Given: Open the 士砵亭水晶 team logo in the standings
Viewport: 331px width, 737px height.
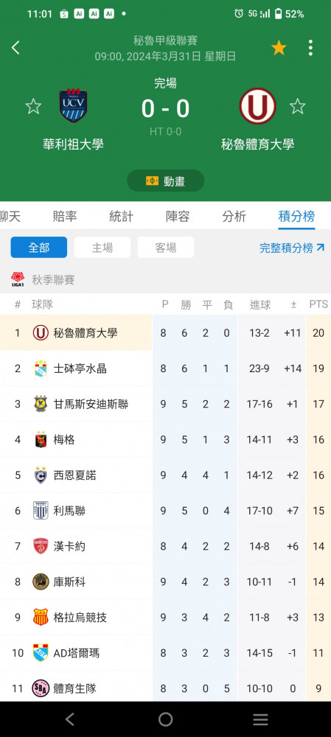Looking at the screenshot, I should click(41, 368).
